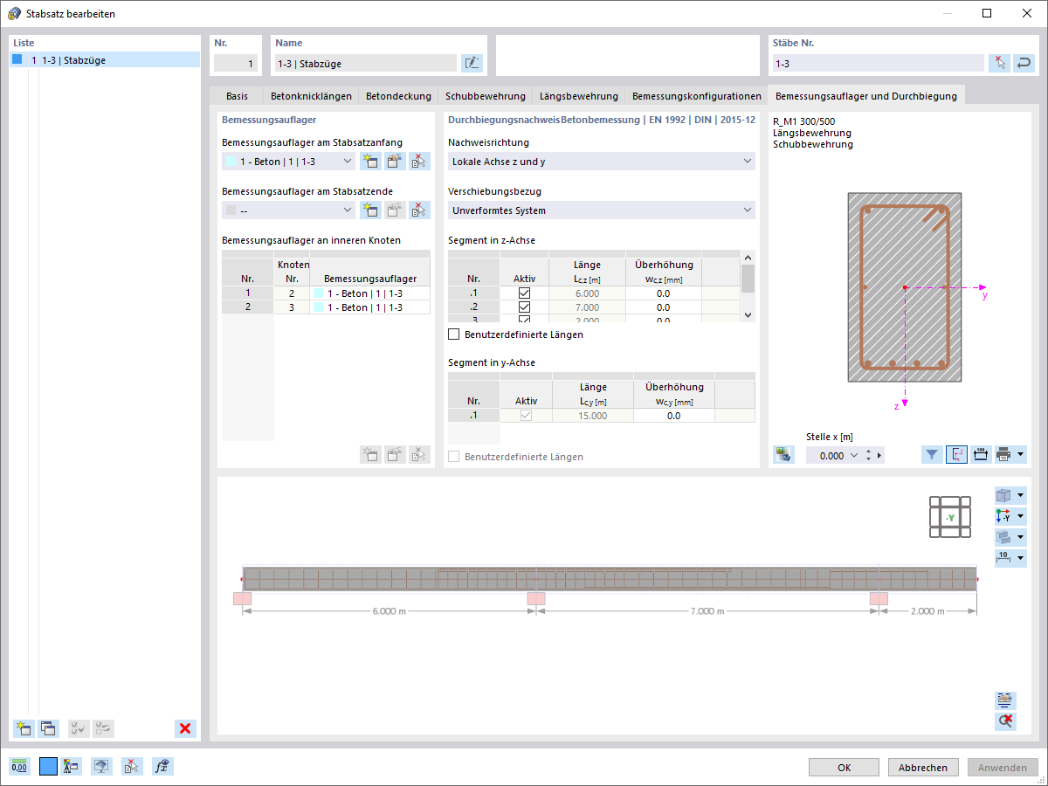1048x786 pixels.
Task: Click the 7.000 m dimension label
Action: point(707,611)
